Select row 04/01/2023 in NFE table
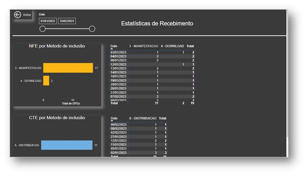This screenshot has height=176, width=307. tap(152, 56)
